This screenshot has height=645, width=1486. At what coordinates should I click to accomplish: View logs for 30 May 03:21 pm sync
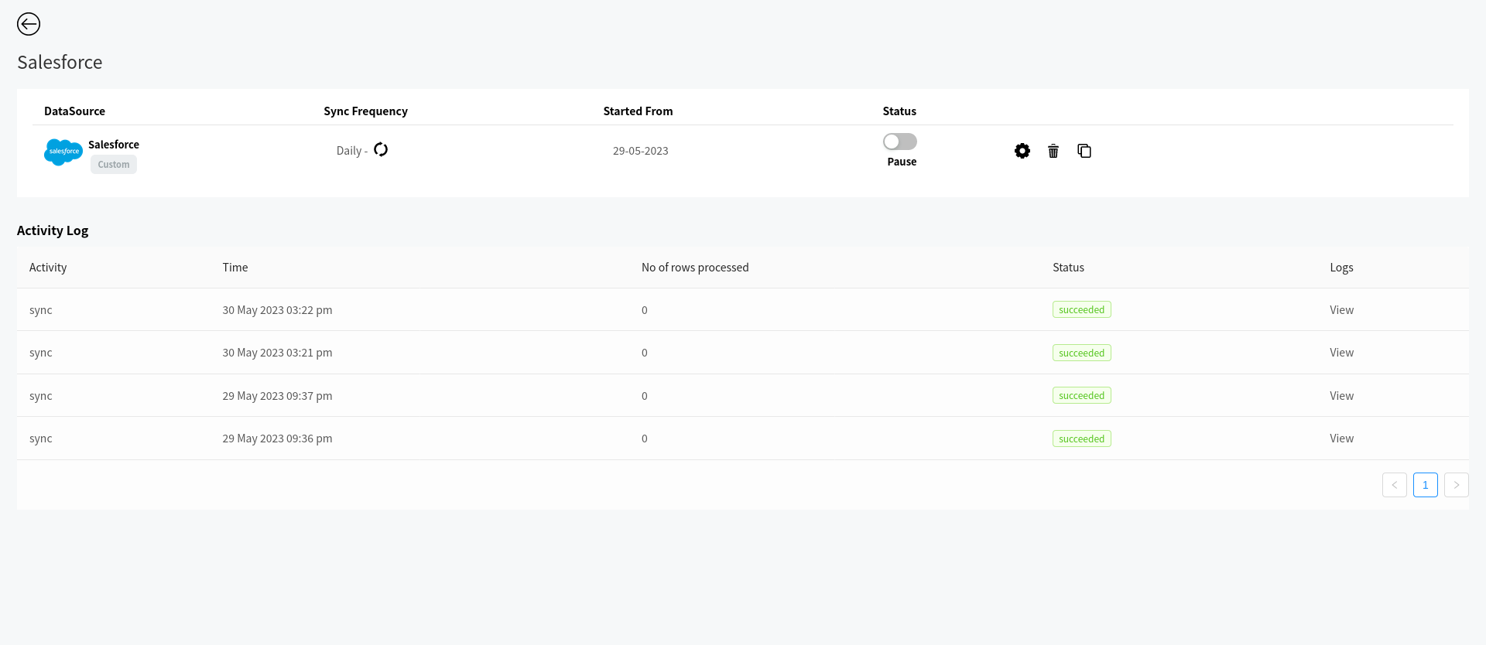(1341, 353)
